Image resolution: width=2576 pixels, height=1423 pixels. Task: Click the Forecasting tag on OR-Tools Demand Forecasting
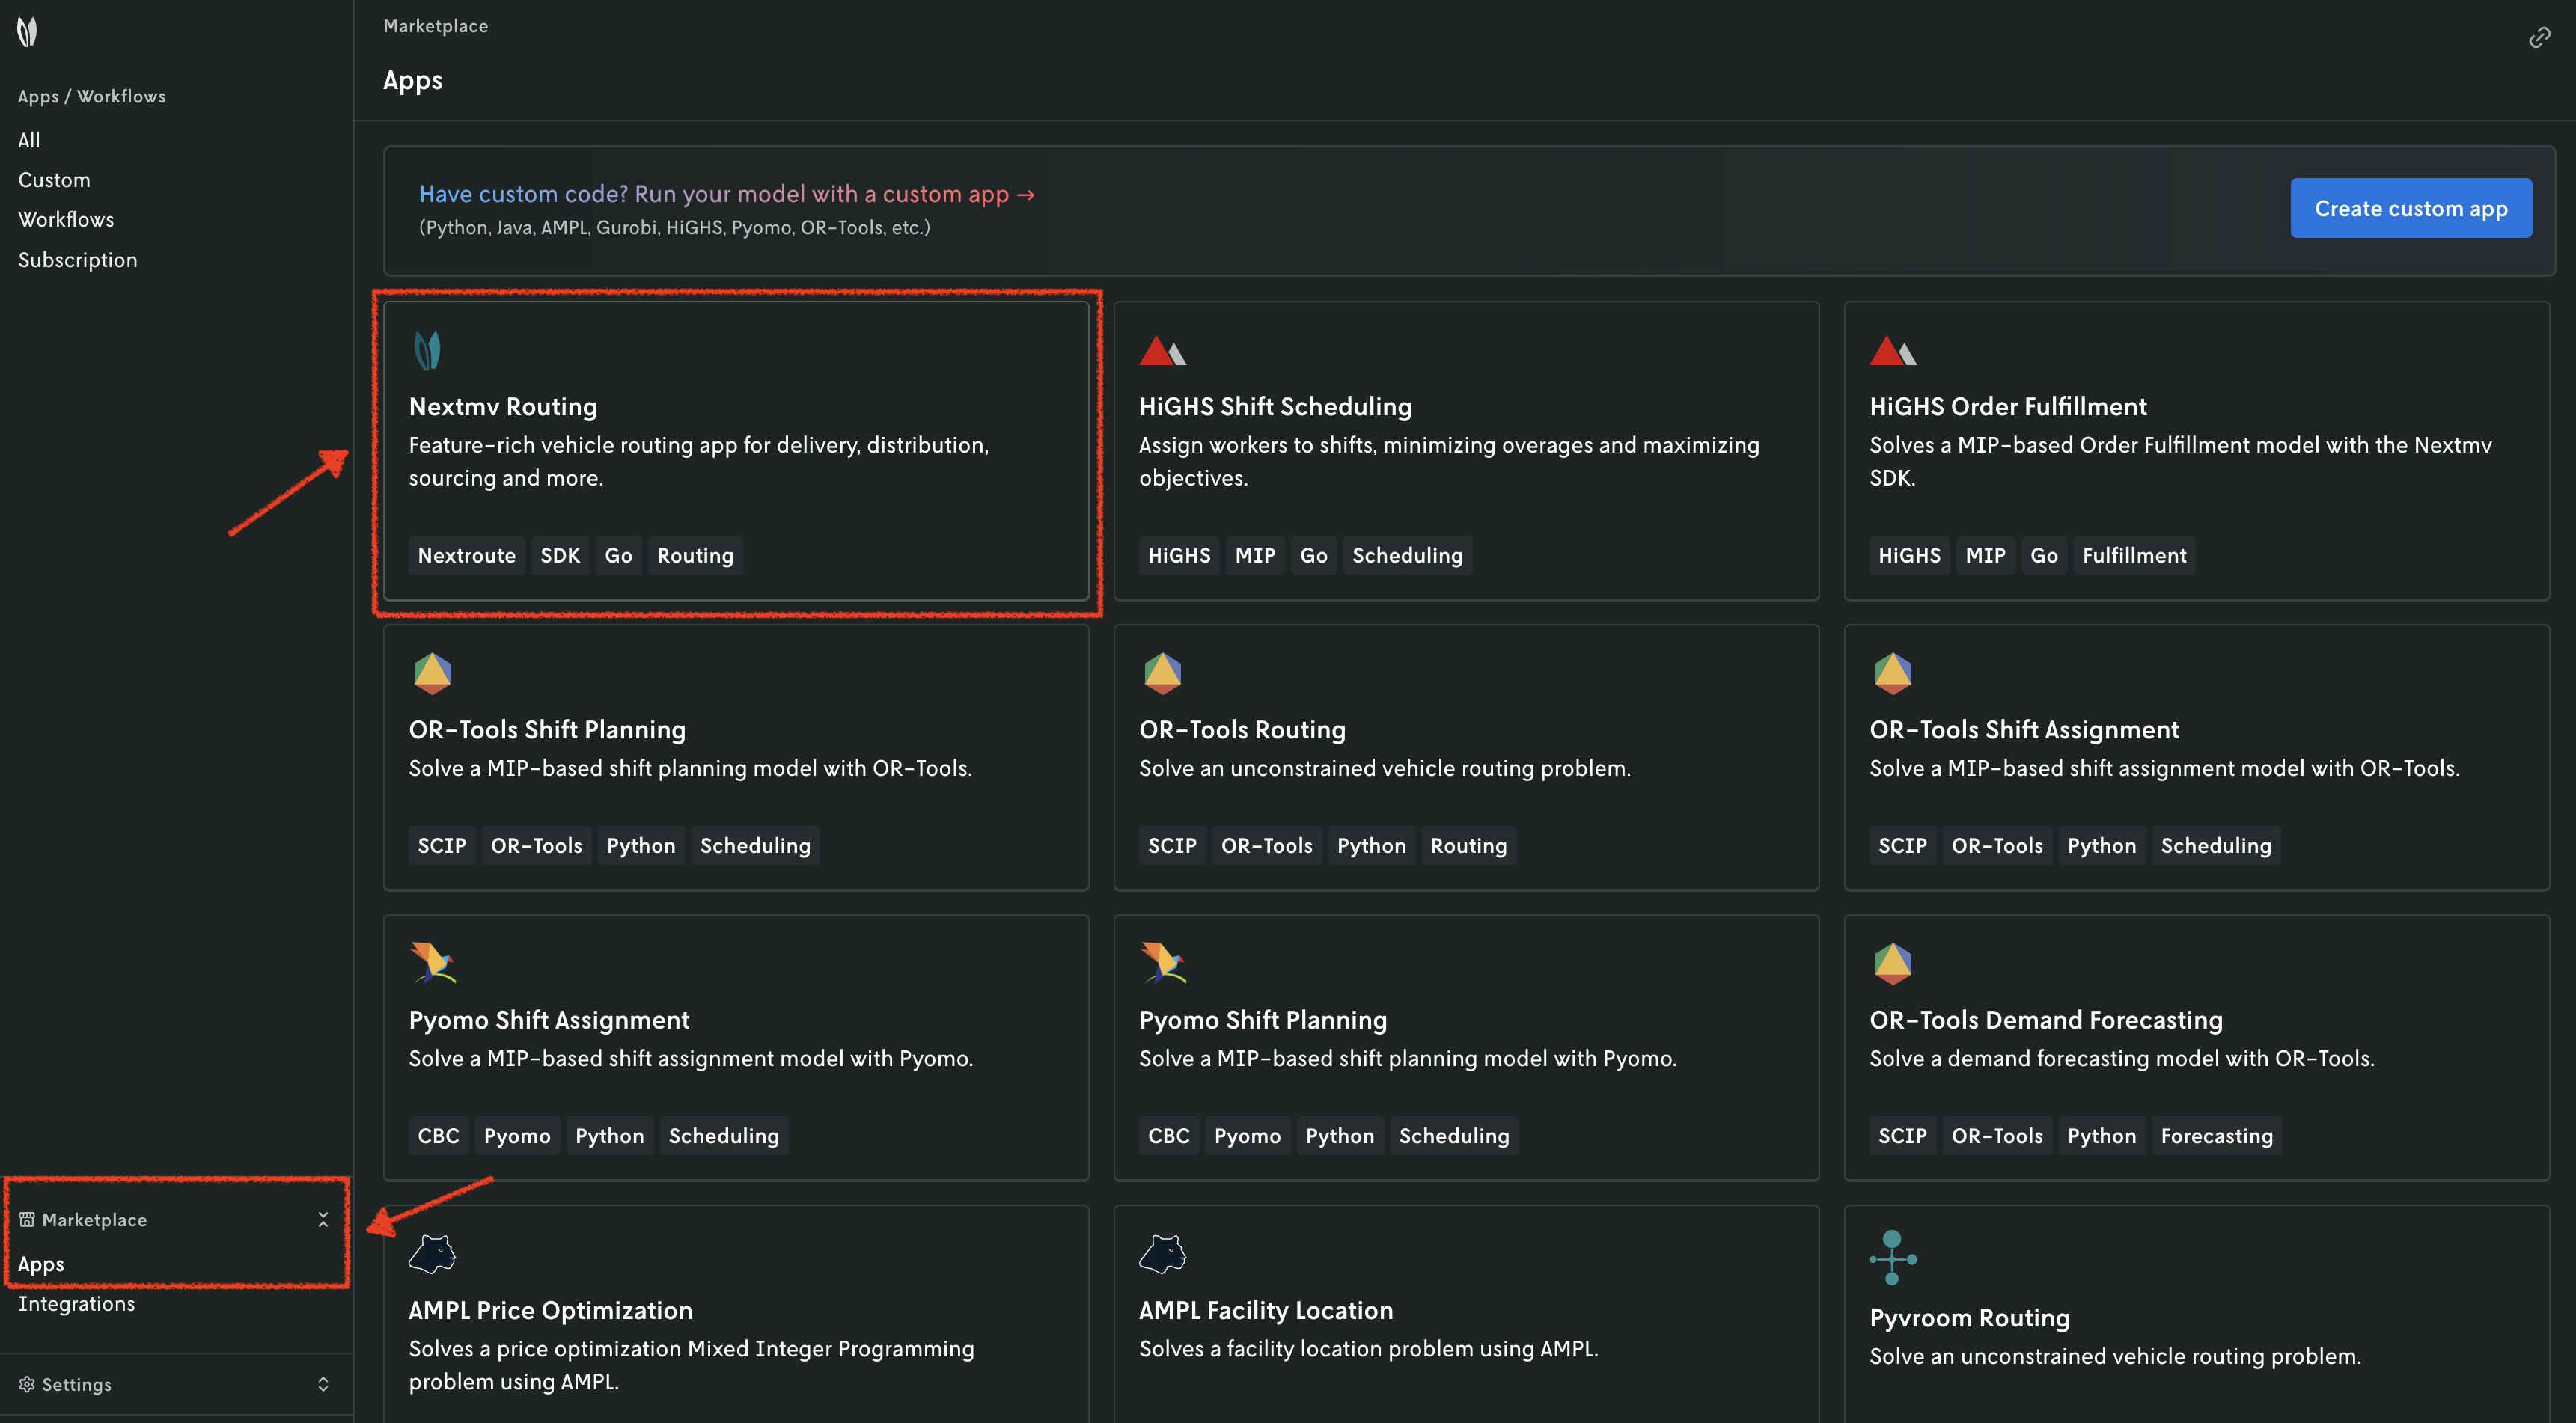pos(2216,1135)
